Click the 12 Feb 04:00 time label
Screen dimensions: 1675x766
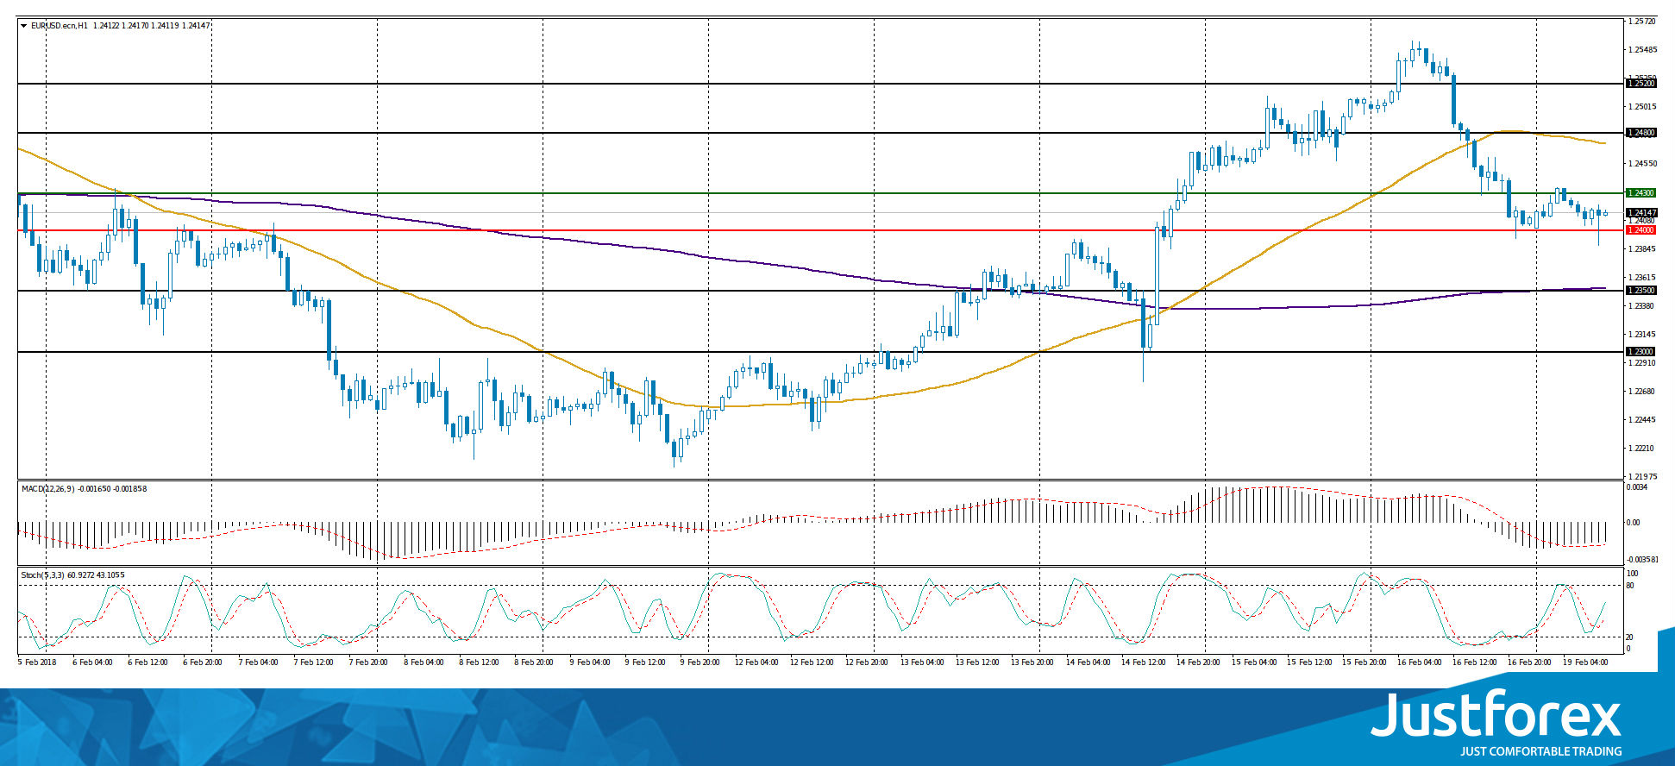[756, 662]
